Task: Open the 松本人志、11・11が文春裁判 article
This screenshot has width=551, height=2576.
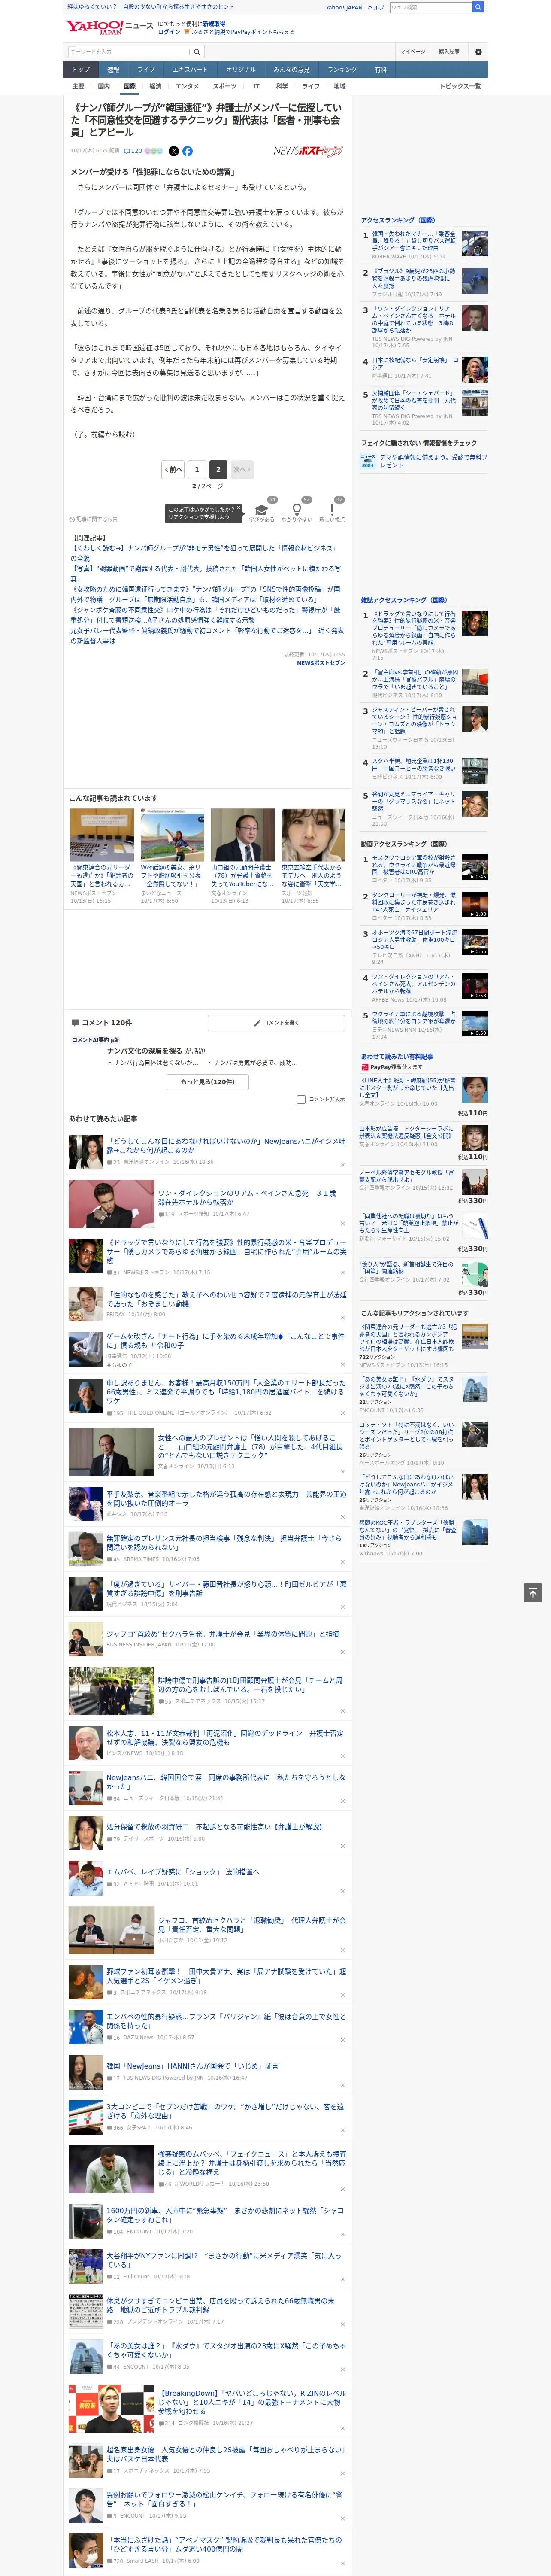Action: [225, 1738]
